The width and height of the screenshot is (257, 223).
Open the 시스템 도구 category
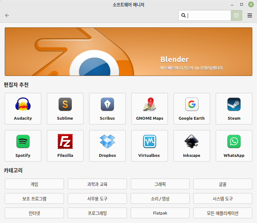[x=223, y=198]
